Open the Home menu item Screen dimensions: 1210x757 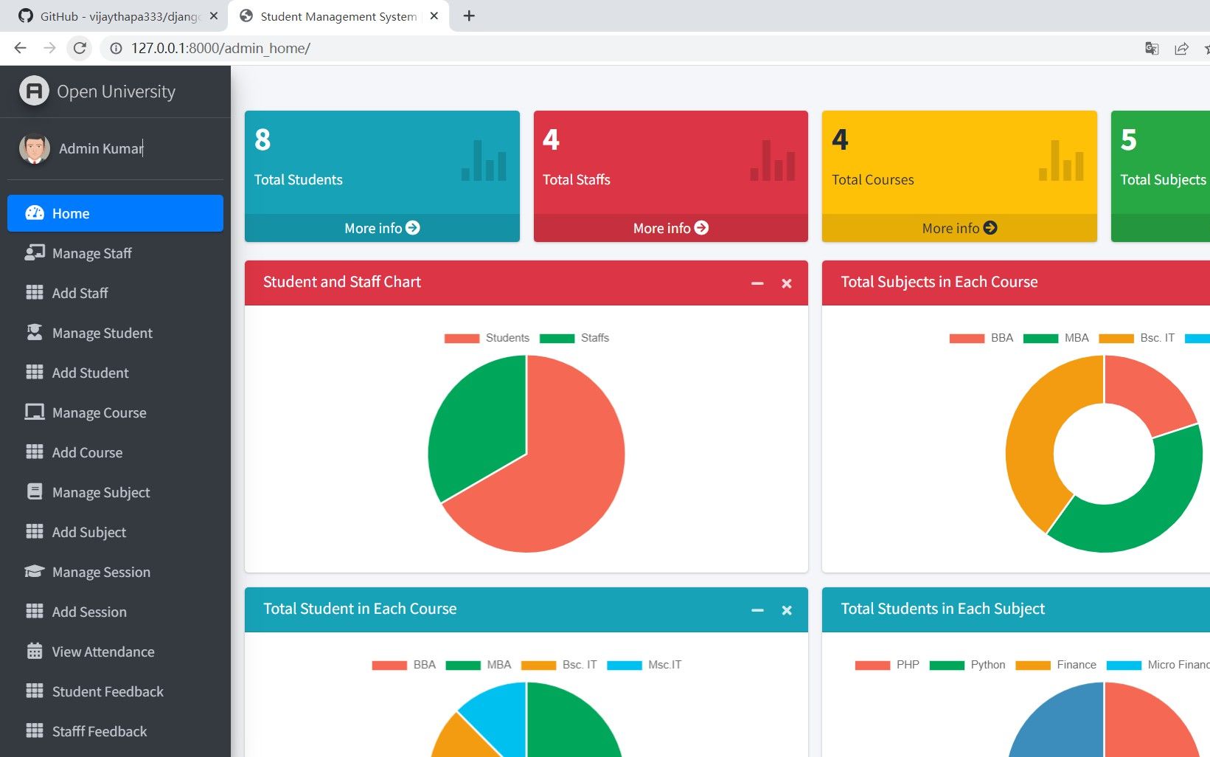click(115, 213)
